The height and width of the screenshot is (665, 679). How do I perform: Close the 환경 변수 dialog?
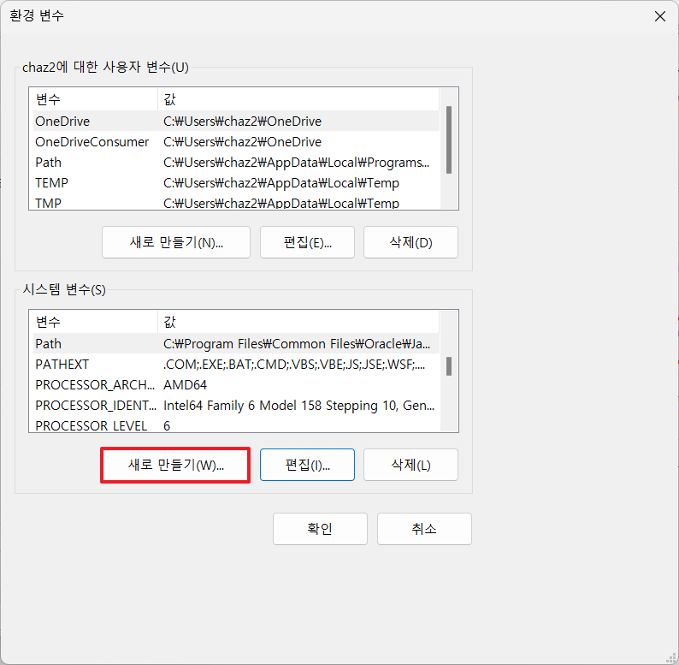click(659, 16)
